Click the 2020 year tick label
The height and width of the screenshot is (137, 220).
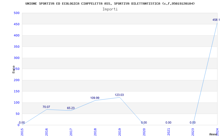pos(144,132)
